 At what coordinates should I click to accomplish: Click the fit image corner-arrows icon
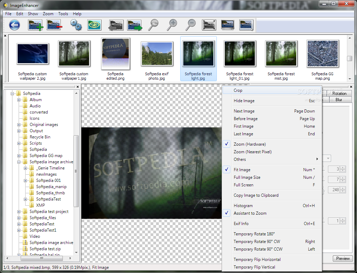click(x=209, y=25)
